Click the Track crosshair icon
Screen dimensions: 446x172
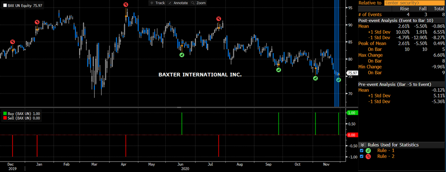151,3
